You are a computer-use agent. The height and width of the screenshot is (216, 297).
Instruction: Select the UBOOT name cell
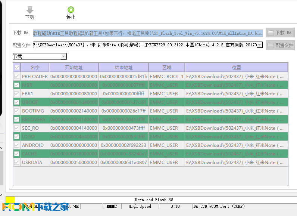pyautogui.click(x=35, y=102)
